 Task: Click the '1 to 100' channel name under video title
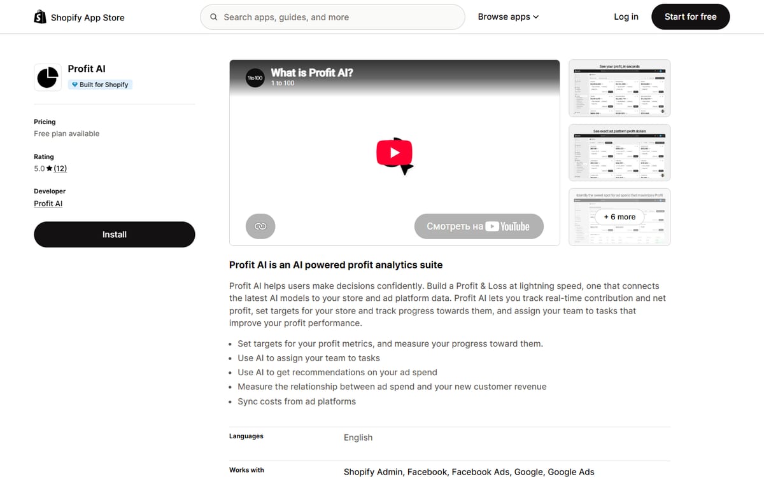pyautogui.click(x=283, y=83)
